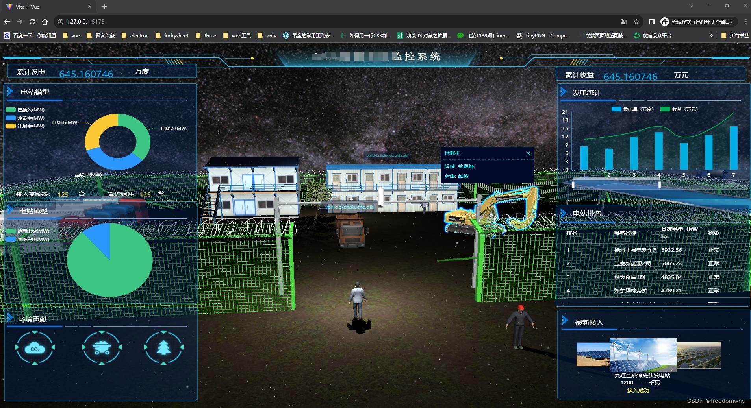Viewport: 751px width, 408px height.
Task: Click the chart zoom slider right handle
Action: point(660,185)
